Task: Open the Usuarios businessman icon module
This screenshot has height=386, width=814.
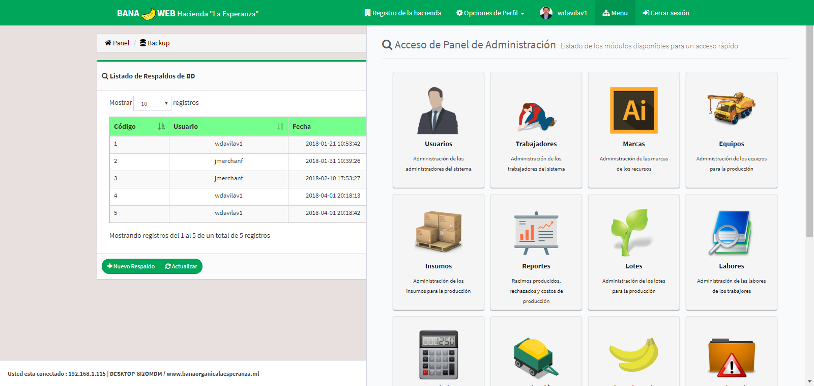Action: tap(438, 111)
